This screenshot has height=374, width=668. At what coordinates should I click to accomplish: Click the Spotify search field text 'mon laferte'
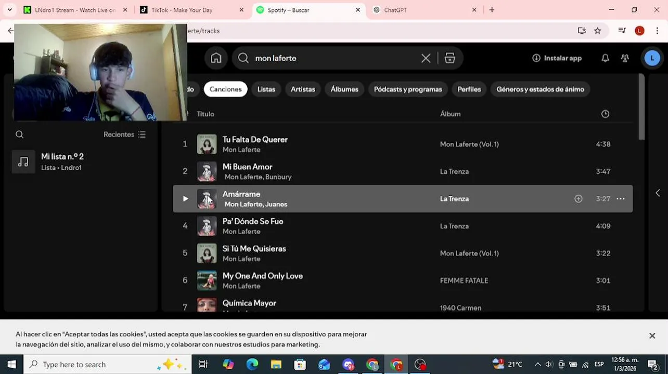276,58
